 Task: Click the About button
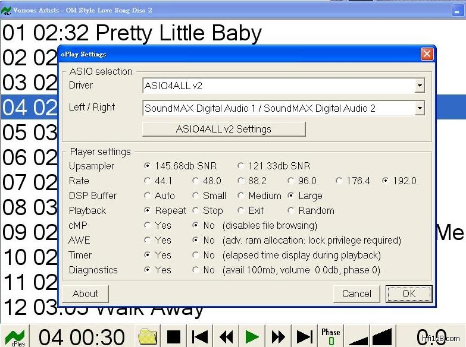click(85, 294)
